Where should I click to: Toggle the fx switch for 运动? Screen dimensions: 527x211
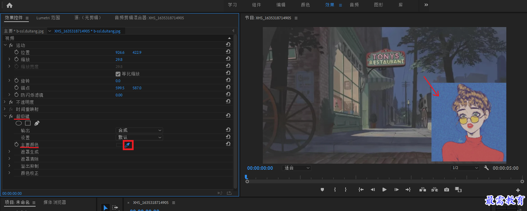(11, 45)
